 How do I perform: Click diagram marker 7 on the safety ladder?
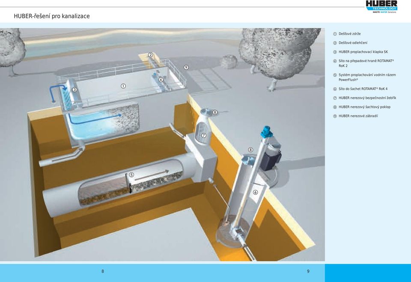[204, 136]
